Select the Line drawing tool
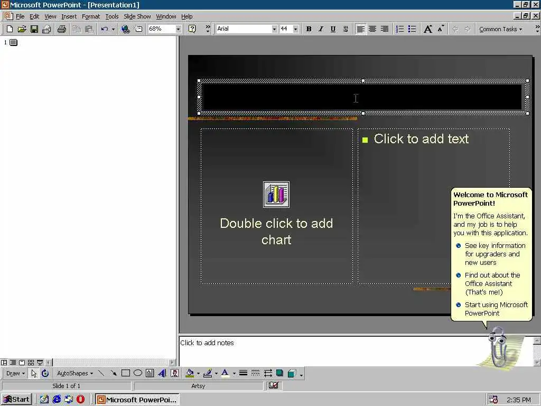Image resolution: width=541 pixels, height=406 pixels. click(x=101, y=373)
